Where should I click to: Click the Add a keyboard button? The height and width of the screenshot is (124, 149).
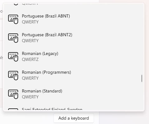(x=74, y=118)
